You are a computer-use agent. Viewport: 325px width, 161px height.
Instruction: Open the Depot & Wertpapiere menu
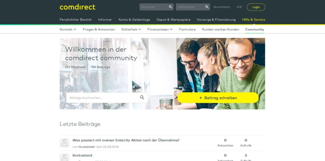pyautogui.click(x=174, y=20)
